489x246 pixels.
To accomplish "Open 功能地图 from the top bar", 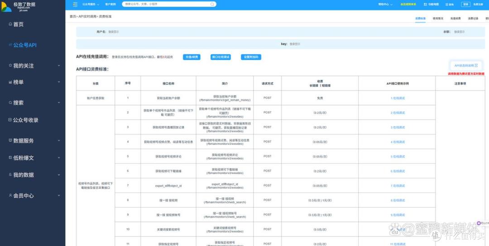I will [x=431, y=5].
